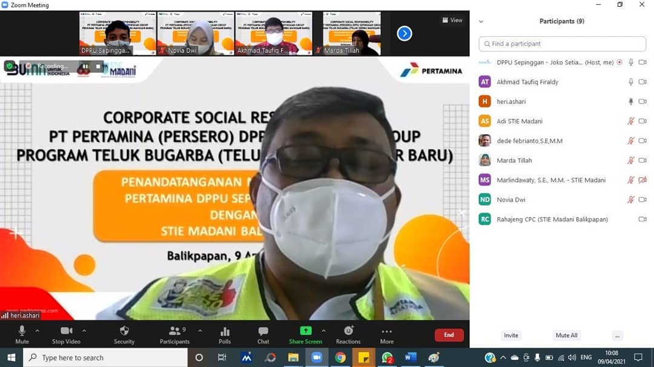Unmute Adi STIE Madani's microphone
This screenshot has height=367, width=654.
click(x=630, y=121)
